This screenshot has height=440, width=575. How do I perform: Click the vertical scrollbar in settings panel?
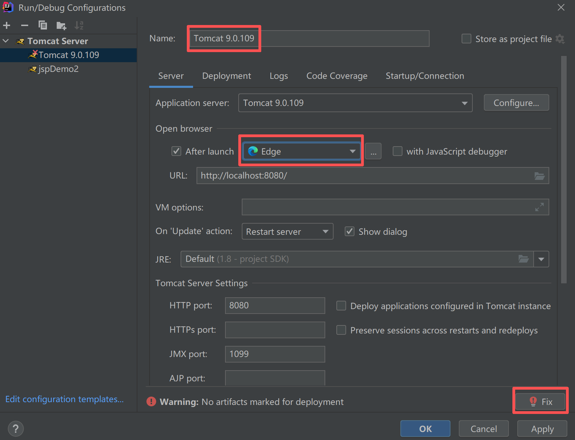[x=564, y=169]
